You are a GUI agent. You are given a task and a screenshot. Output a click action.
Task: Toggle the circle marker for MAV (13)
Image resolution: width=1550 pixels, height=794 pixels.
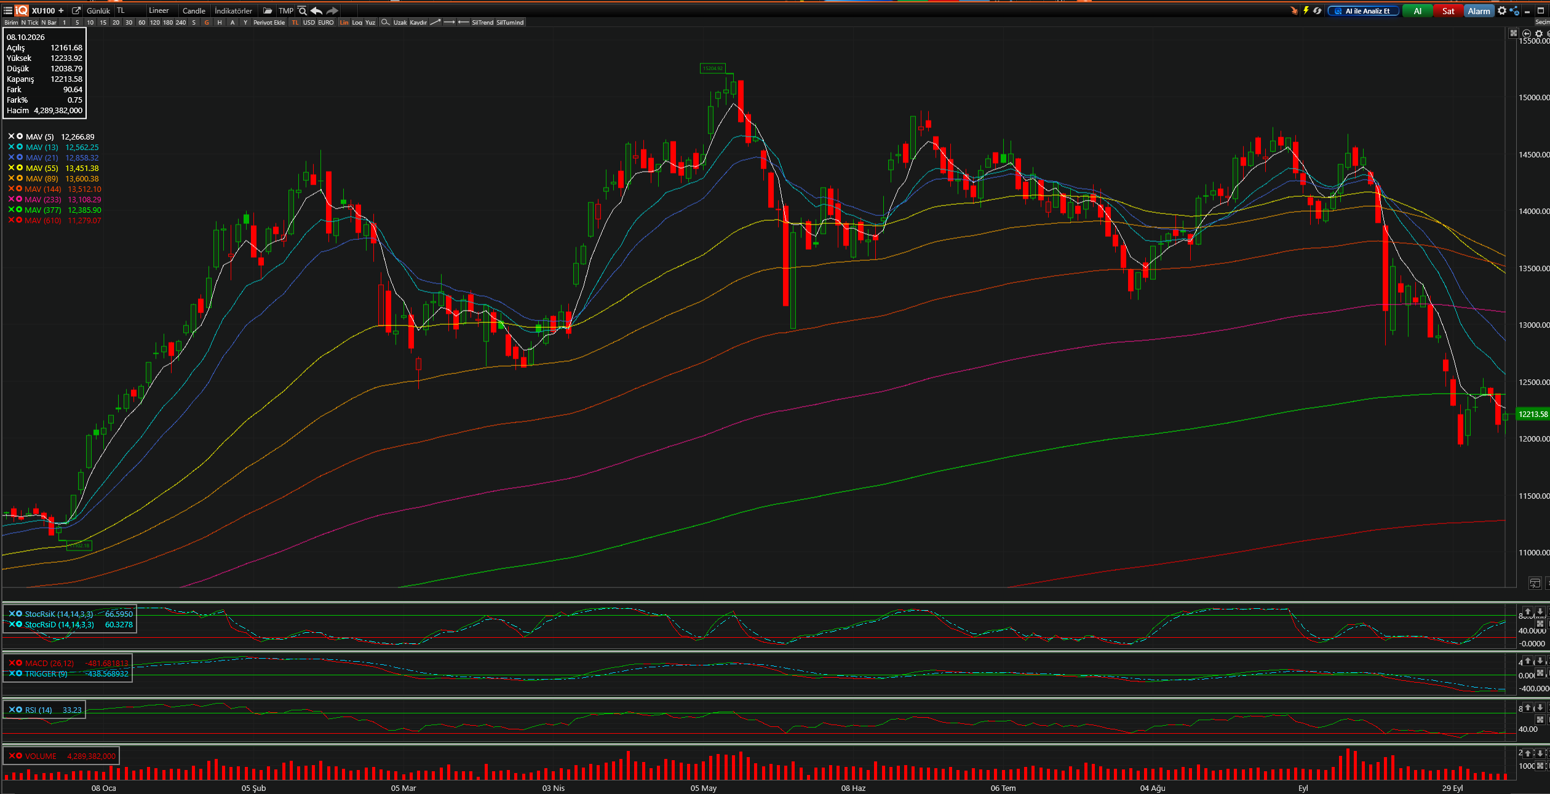pos(20,147)
